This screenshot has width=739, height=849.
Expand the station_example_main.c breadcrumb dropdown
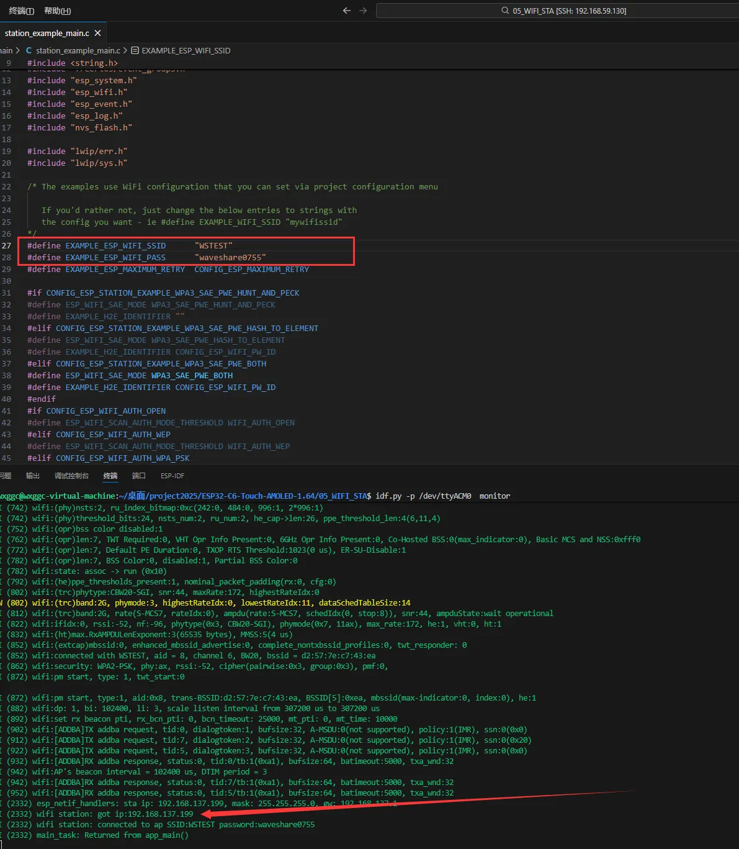[x=78, y=50]
